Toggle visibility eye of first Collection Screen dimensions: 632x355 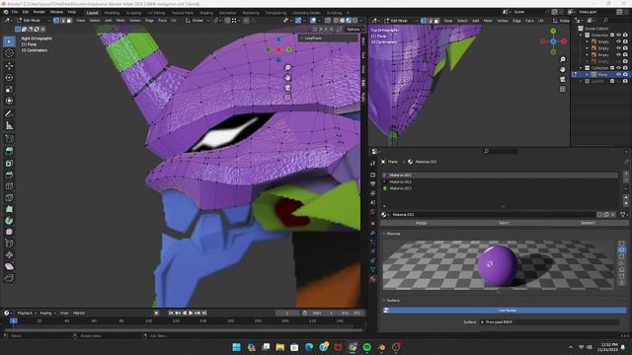coord(619,35)
